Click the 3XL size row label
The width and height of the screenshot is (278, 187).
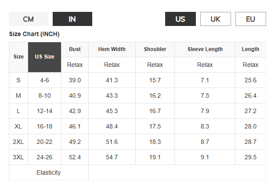[18, 157]
